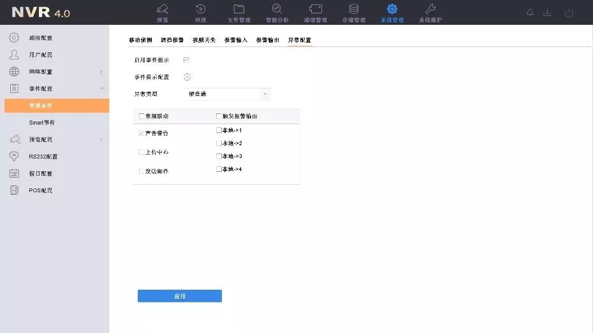The height and width of the screenshot is (333, 593).
Task: Open the 预览 live view camera icon
Action: [163, 9]
